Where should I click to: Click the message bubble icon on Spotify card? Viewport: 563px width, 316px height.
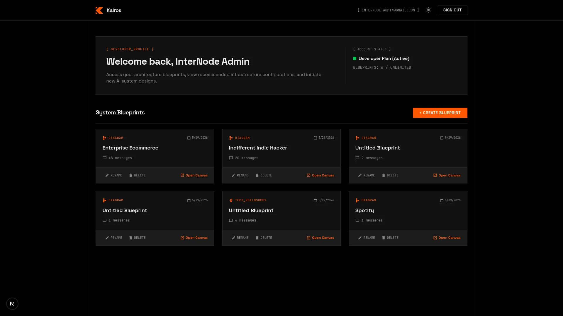coord(357,220)
